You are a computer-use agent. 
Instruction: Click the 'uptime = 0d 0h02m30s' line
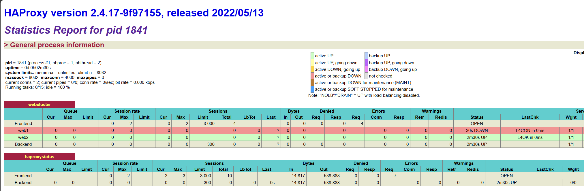coord(28,68)
